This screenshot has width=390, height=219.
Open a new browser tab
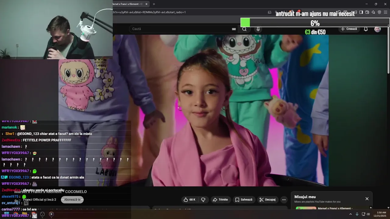tap(154, 4)
